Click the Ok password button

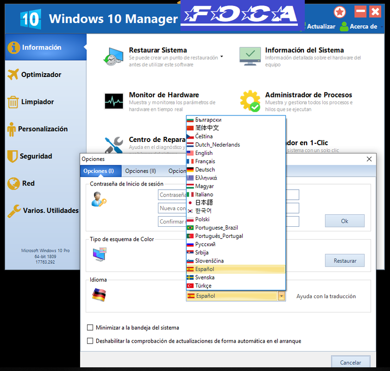[345, 221]
